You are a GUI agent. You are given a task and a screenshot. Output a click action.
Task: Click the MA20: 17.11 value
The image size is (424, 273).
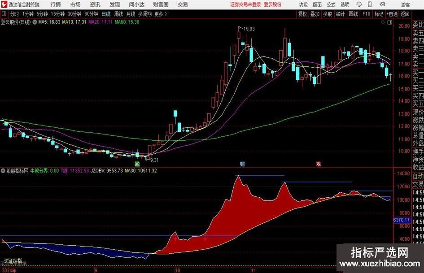[x=101, y=22]
